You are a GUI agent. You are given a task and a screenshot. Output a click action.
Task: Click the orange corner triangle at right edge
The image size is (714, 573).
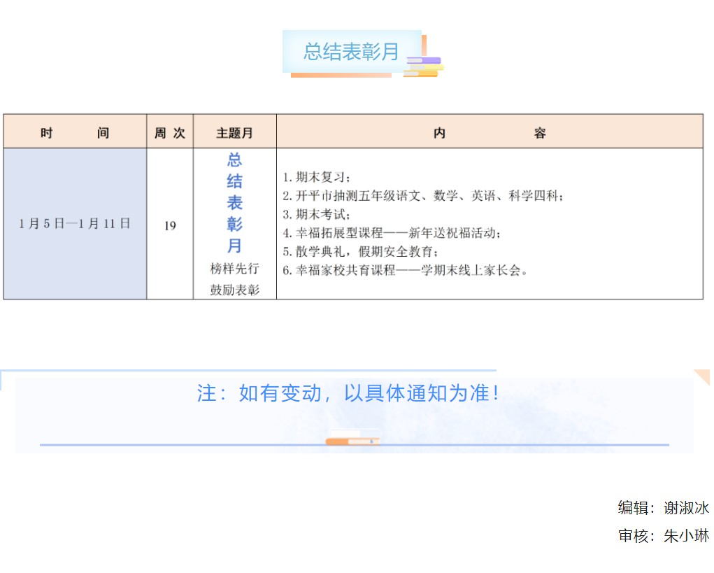(703, 376)
